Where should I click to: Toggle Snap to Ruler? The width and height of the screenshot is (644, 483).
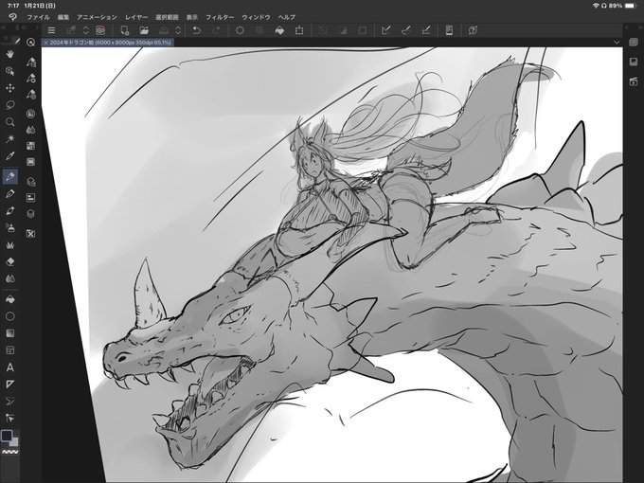click(386, 30)
